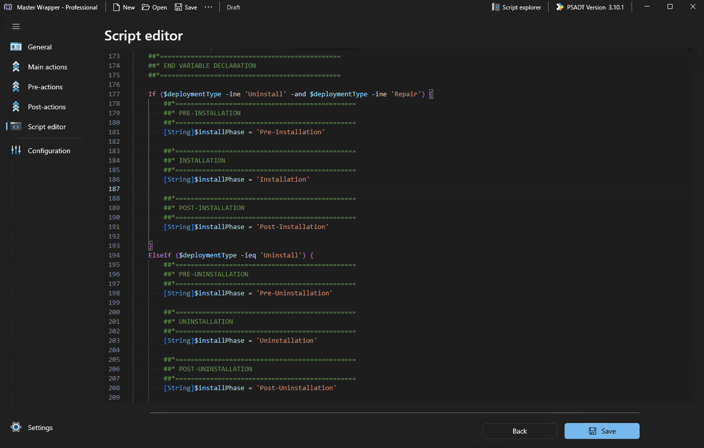Click the Script explorer icon

(x=496, y=7)
